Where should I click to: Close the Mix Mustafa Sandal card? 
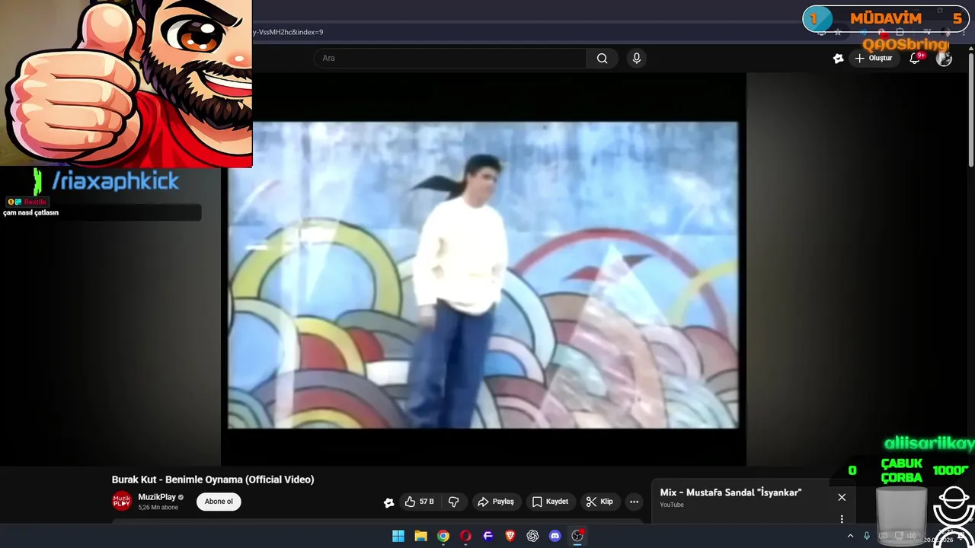pos(842,497)
